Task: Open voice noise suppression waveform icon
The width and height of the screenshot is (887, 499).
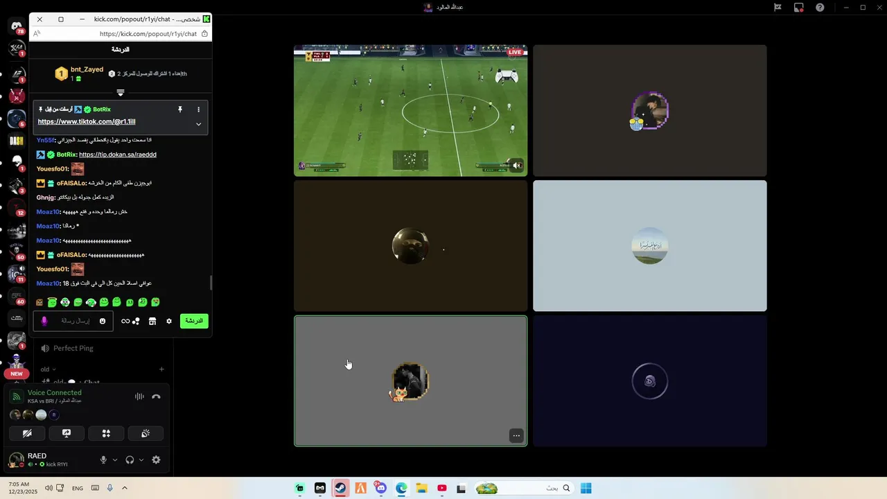Action: coord(139,396)
